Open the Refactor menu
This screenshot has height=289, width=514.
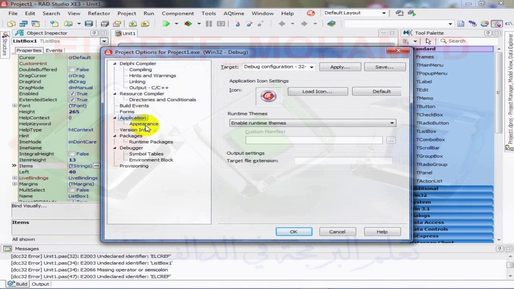pos(99,13)
